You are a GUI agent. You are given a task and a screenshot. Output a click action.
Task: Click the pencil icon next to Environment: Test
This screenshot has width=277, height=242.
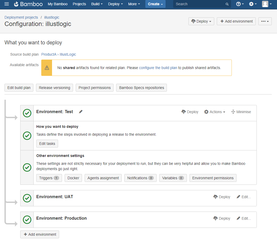point(81,112)
